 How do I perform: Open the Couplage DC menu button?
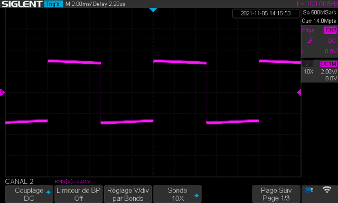click(29, 194)
